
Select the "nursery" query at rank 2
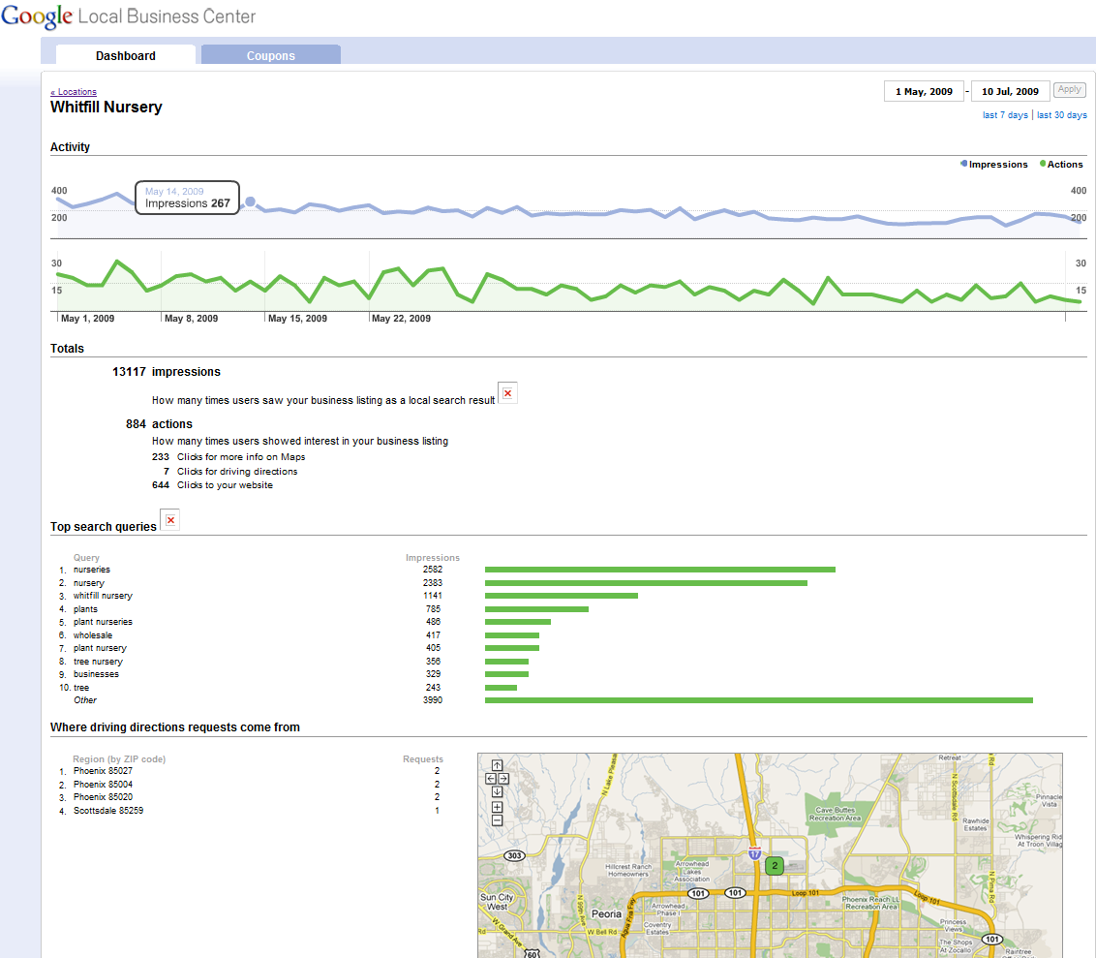[89, 583]
